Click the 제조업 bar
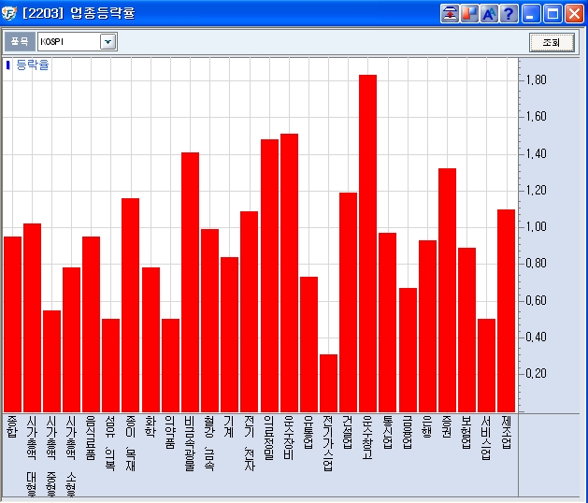This screenshot has height=503, width=588. pos(506,310)
